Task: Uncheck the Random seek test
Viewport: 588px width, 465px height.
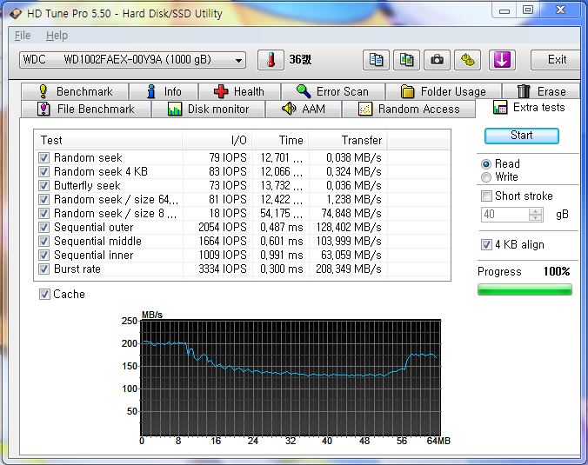Action: (43, 157)
